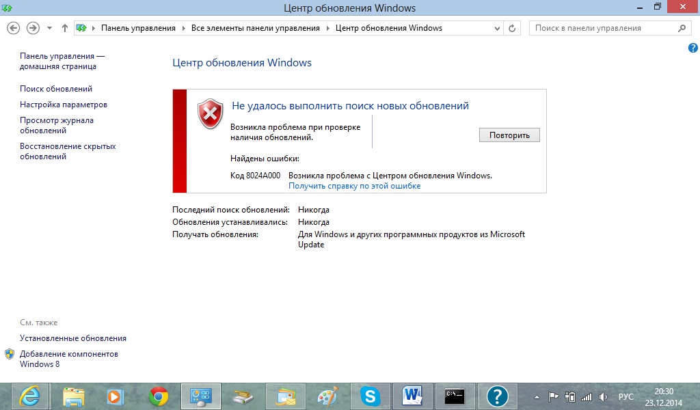Select the Control Panel taskbar icon
The image size is (700, 410).
pyautogui.click(x=201, y=396)
